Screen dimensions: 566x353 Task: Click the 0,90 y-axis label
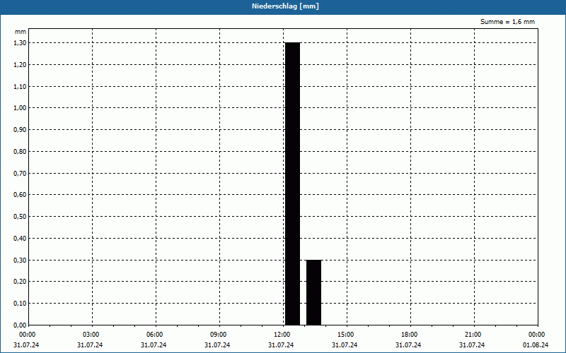point(20,130)
